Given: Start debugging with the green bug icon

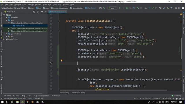Looking at the screenshot, I should 127,8.
